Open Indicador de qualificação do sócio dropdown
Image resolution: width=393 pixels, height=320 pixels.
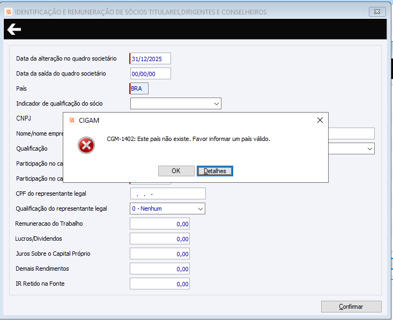point(176,103)
